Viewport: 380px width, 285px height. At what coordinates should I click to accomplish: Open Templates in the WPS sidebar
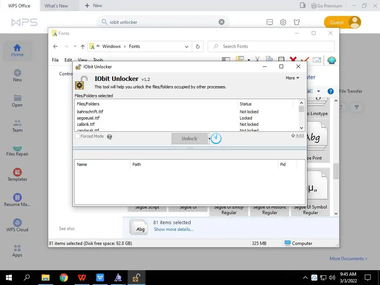(x=17, y=174)
